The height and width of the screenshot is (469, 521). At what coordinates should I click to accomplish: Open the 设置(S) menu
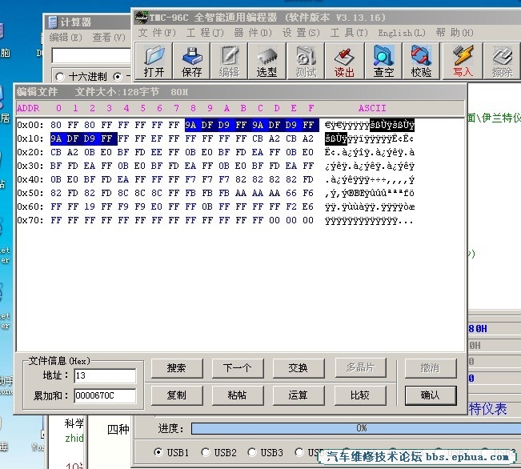[x=301, y=33]
